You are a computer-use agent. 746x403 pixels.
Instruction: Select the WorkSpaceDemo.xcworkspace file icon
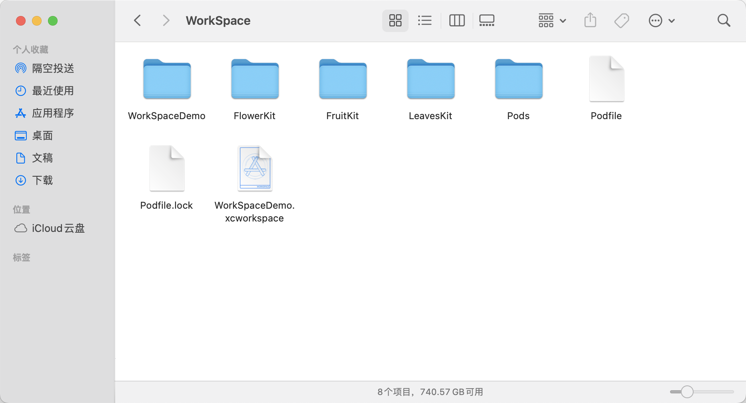tap(255, 168)
